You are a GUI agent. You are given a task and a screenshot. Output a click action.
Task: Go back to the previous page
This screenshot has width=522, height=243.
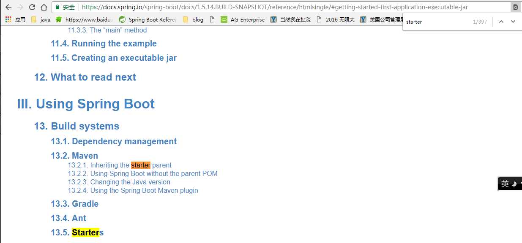[x=8, y=7]
